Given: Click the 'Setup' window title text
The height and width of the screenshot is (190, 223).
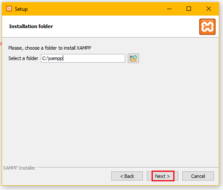Looking at the screenshot, I should click(21, 9).
